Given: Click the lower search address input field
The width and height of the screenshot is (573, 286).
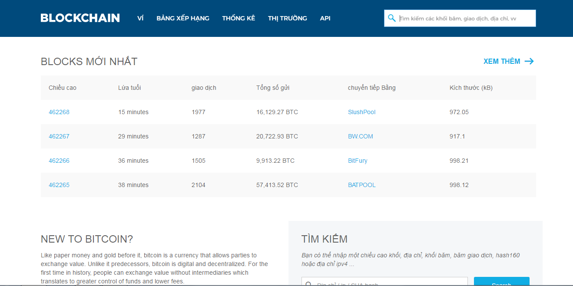Looking at the screenshot, I should (x=384, y=282).
